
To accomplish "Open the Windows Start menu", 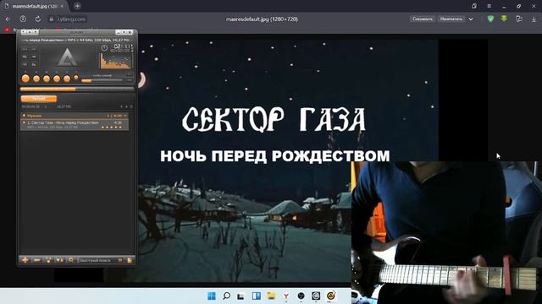I will pyautogui.click(x=212, y=296).
